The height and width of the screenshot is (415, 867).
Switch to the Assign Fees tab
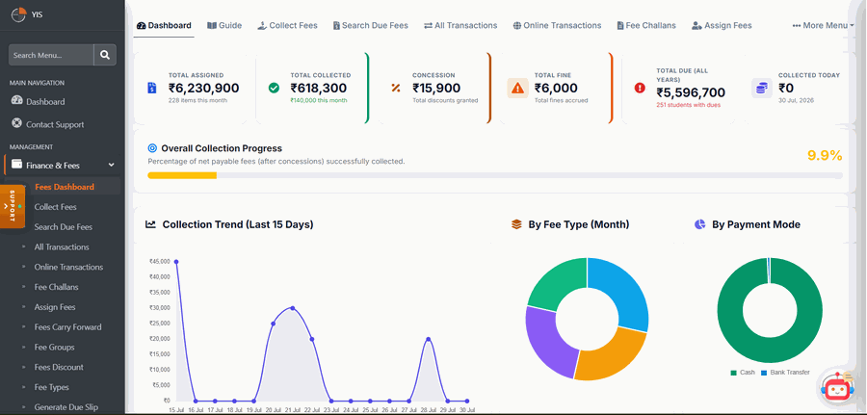[722, 25]
